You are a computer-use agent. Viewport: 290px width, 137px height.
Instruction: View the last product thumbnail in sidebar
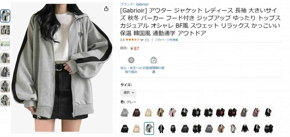(x=5, y=100)
